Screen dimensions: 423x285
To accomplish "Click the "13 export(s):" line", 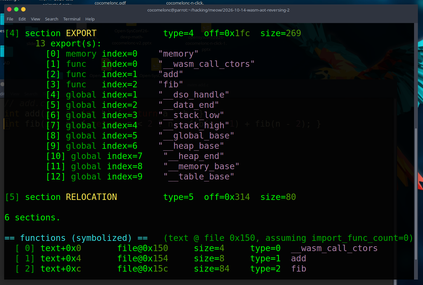I will coord(68,44).
